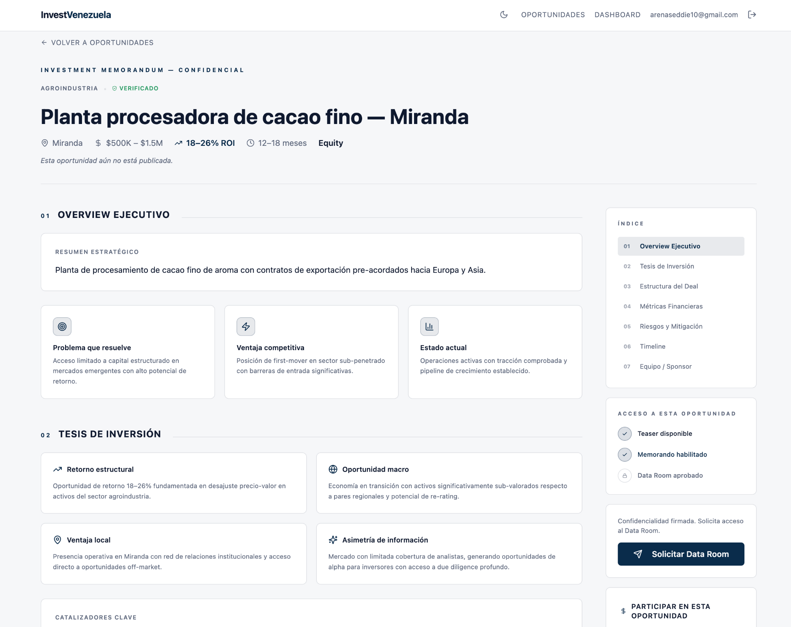Click the 01 Overview Ejecutivo section heading
The width and height of the screenshot is (791, 627).
click(x=105, y=215)
